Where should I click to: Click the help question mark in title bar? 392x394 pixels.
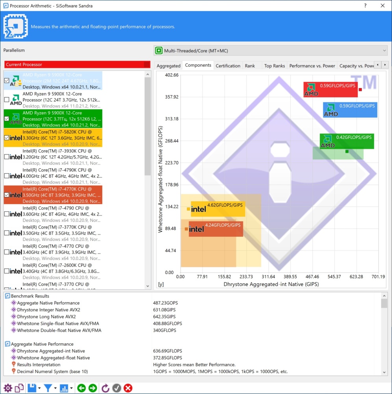tap(365, 6)
